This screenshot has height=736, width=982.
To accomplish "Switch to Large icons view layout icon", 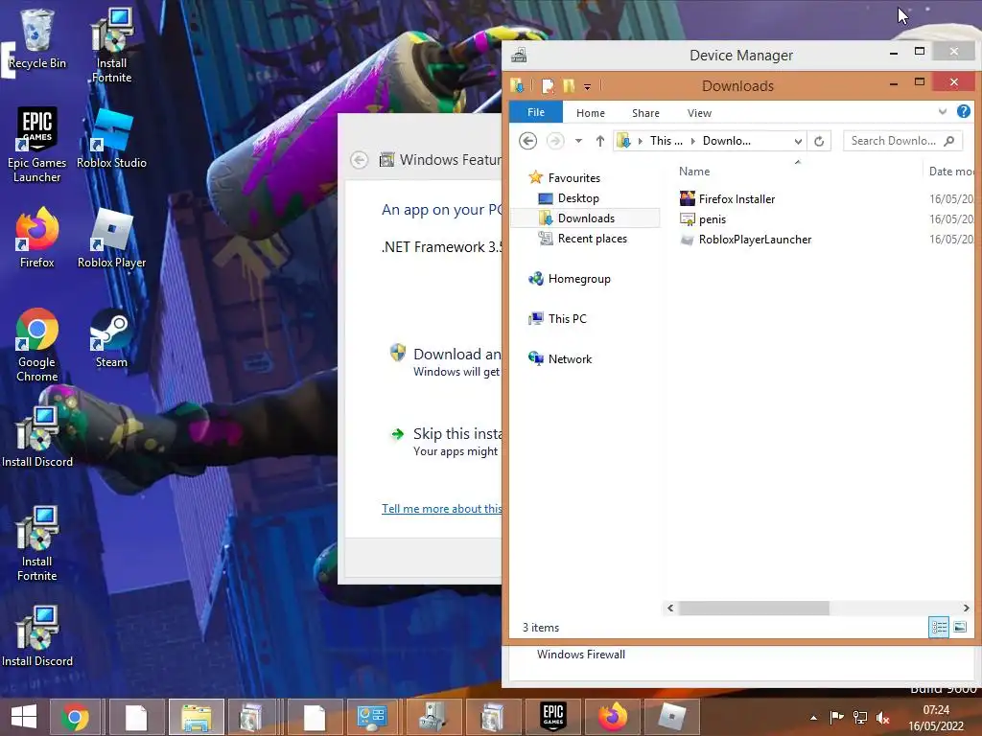I will coord(960,627).
